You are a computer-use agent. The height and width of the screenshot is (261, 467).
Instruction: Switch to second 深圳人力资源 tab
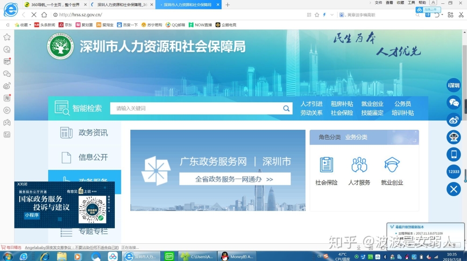point(122,5)
